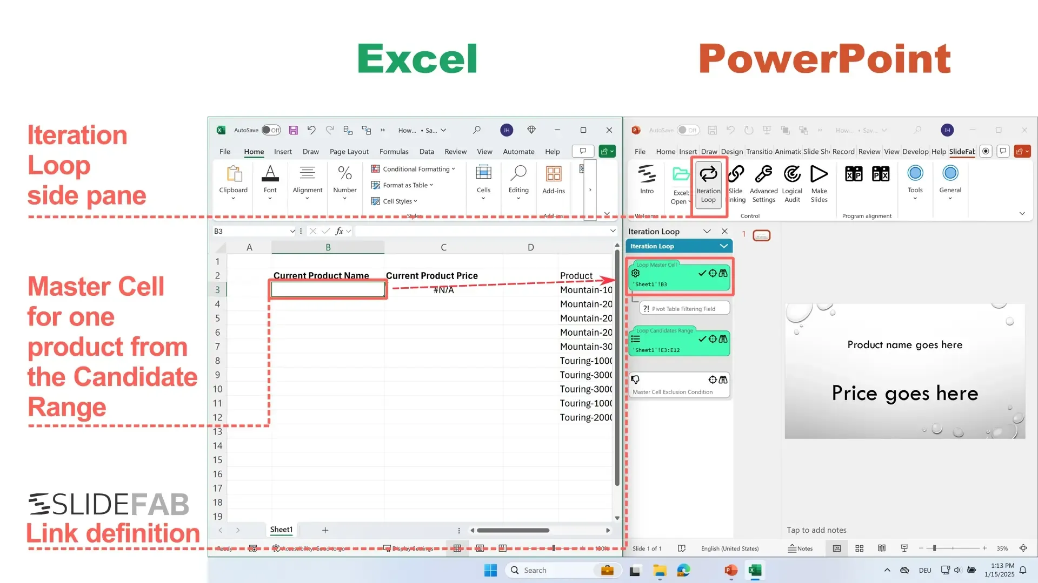Expand the Excel formula bar

(x=613, y=231)
